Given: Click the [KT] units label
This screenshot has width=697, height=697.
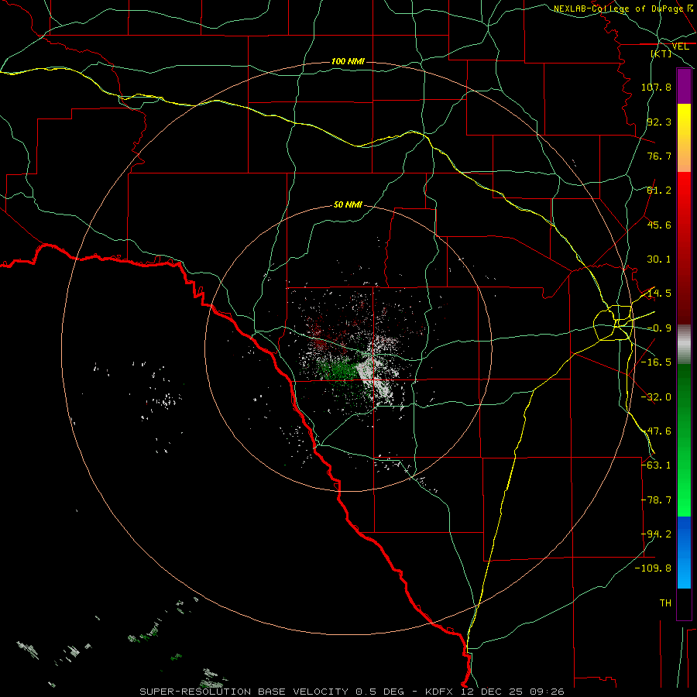Looking at the screenshot, I should click(661, 53).
